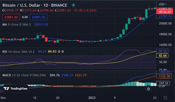Click the current price label on price axis

point(165,10)
